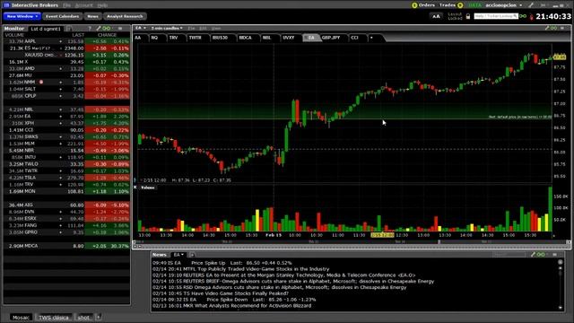The height and width of the screenshot is (323, 574).
Task: Open the News panel EA dropdown
Action: 178,255
